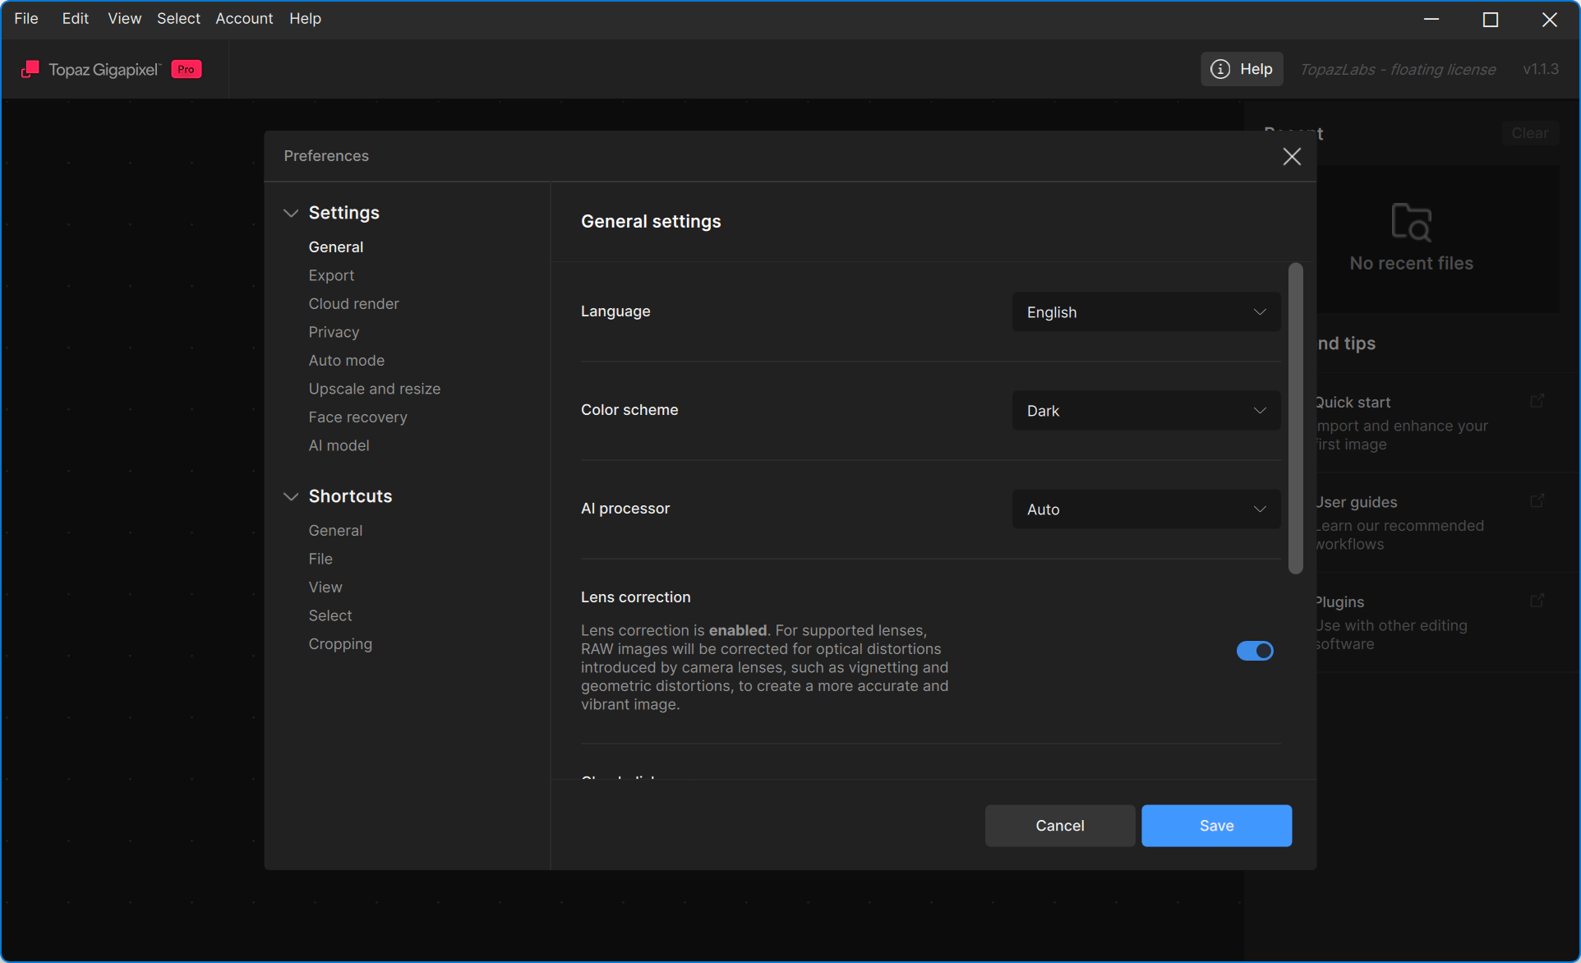Click the no recent files folder icon
The image size is (1581, 963).
1411,222
